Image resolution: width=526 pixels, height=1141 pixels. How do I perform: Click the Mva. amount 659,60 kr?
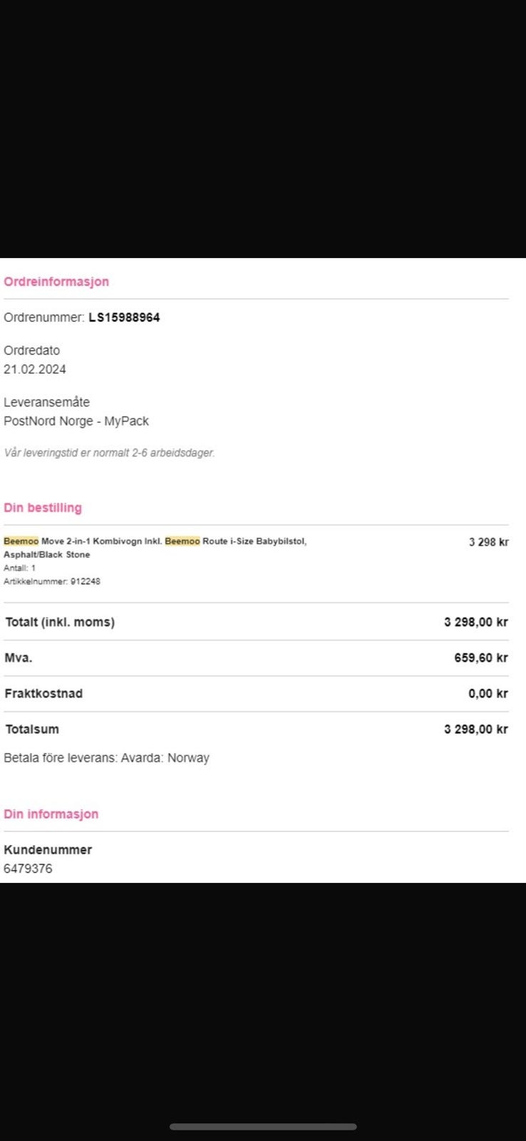(481, 658)
